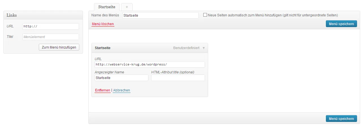Add a new menu via the plus tab

coord(127,7)
